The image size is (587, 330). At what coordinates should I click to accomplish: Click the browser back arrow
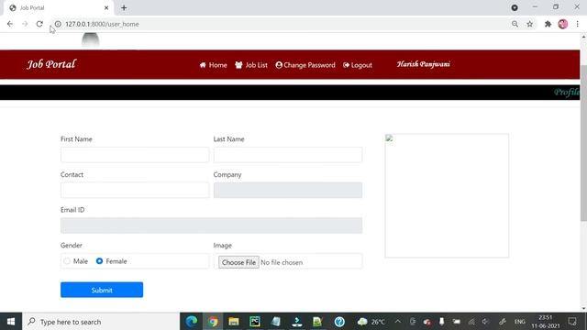(10, 24)
